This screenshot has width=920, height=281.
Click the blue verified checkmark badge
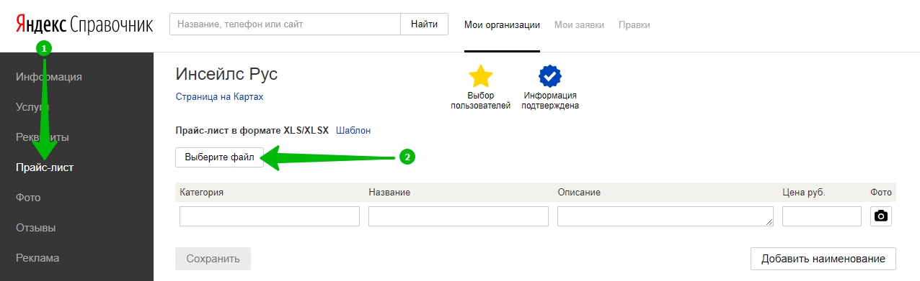(x=550, y=76)
